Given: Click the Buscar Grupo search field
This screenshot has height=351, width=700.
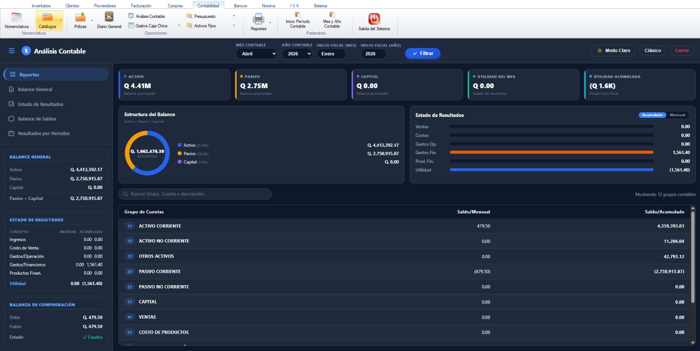Looking at the screenshot, I should tap(195, 194).
